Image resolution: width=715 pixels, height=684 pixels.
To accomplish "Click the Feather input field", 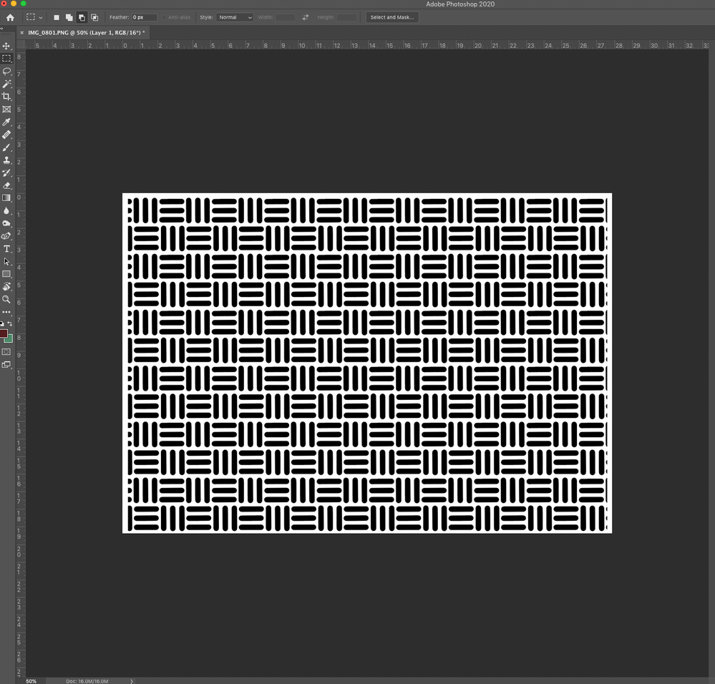I will point(145,17).
